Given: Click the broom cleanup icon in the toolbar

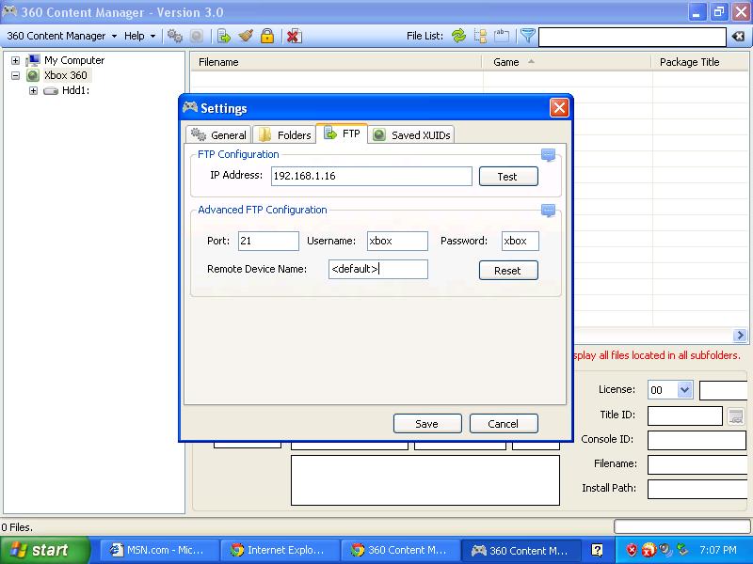Looking at the screenshot, I should 246,36.
